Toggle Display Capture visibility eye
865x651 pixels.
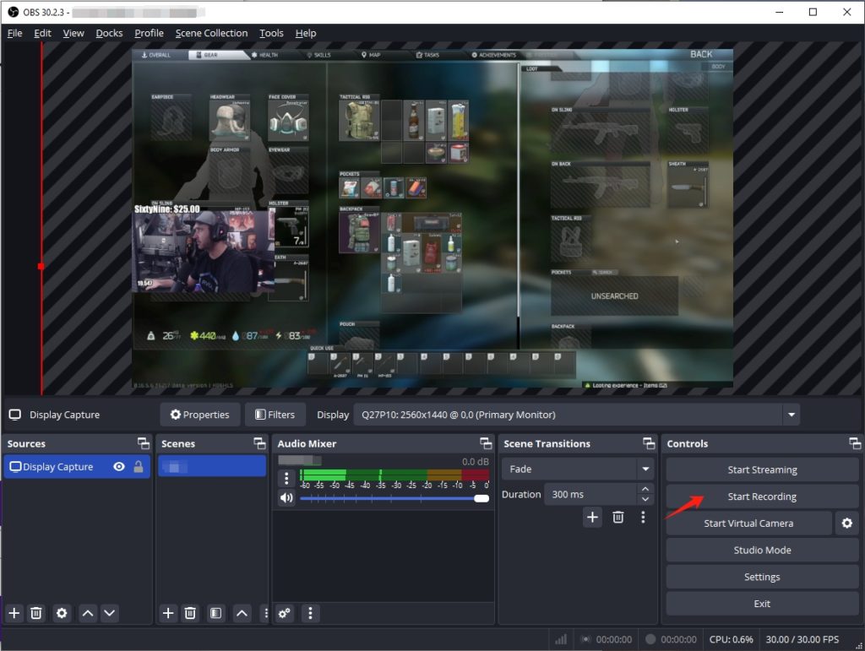pos(118,467)
